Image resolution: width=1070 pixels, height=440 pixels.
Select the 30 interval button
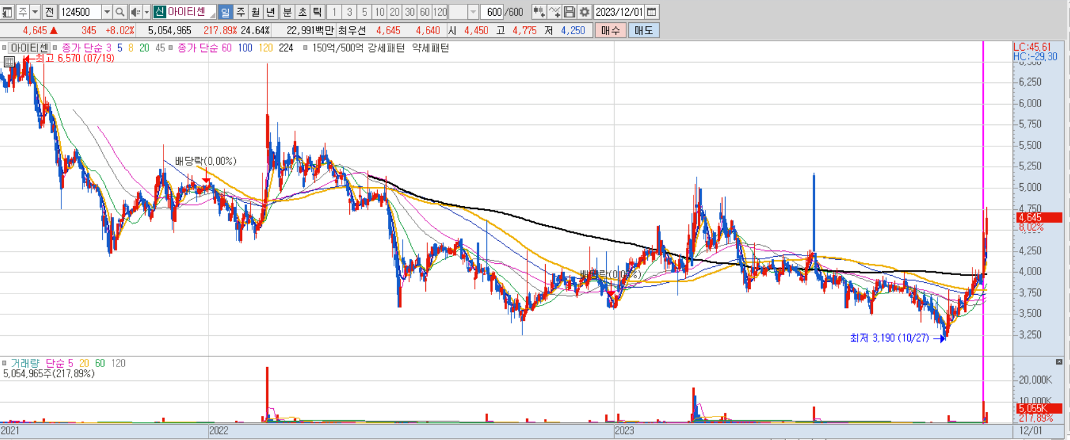click(x=410, y=11)
